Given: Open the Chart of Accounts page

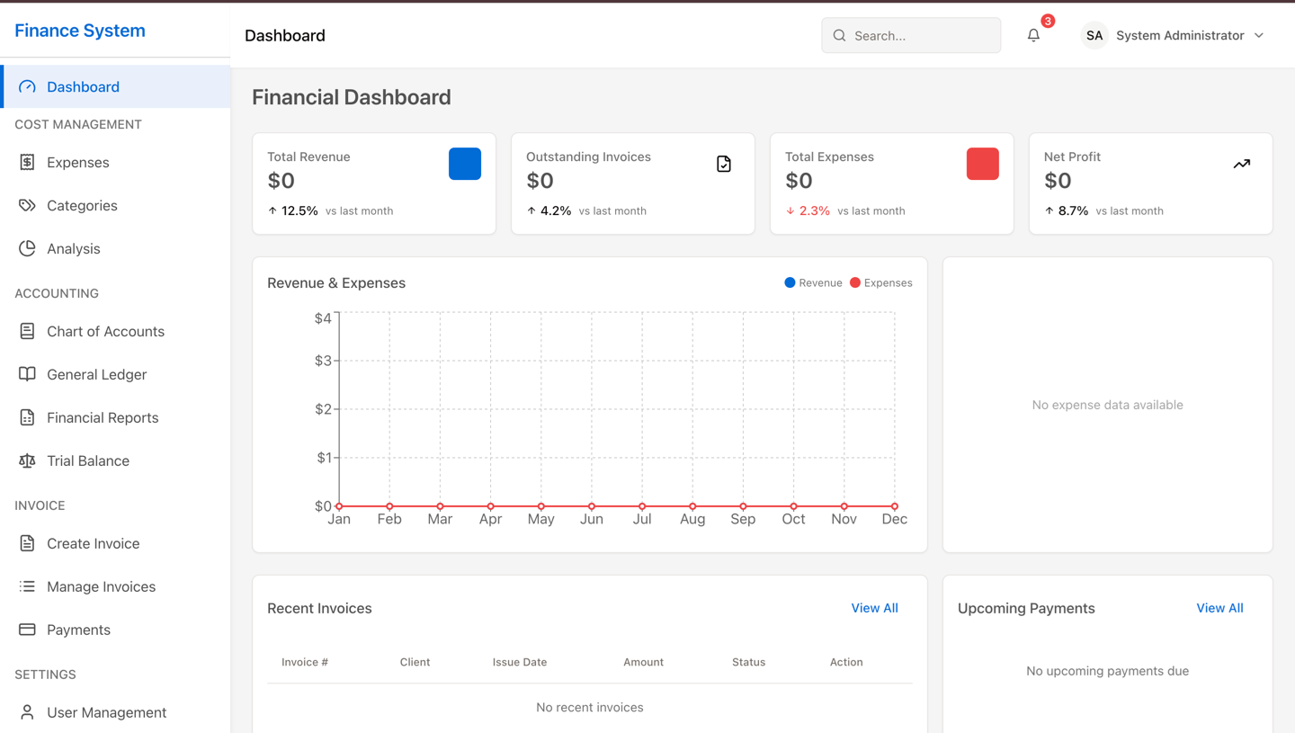Looking at the screenshot, I should point(105,332).
